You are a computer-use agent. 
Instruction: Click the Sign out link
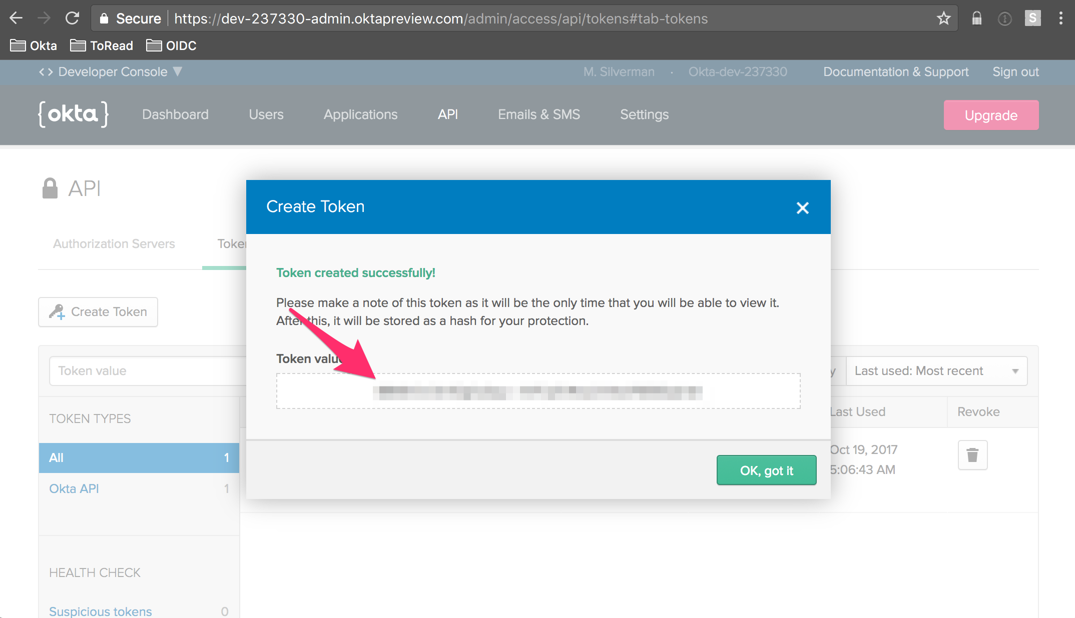[1015, 72]
